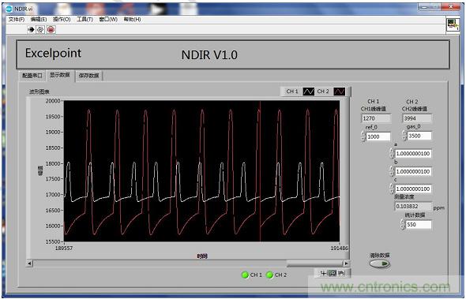
Task: Click the ref_0 input field showing 1000
Action: [378, 136]
